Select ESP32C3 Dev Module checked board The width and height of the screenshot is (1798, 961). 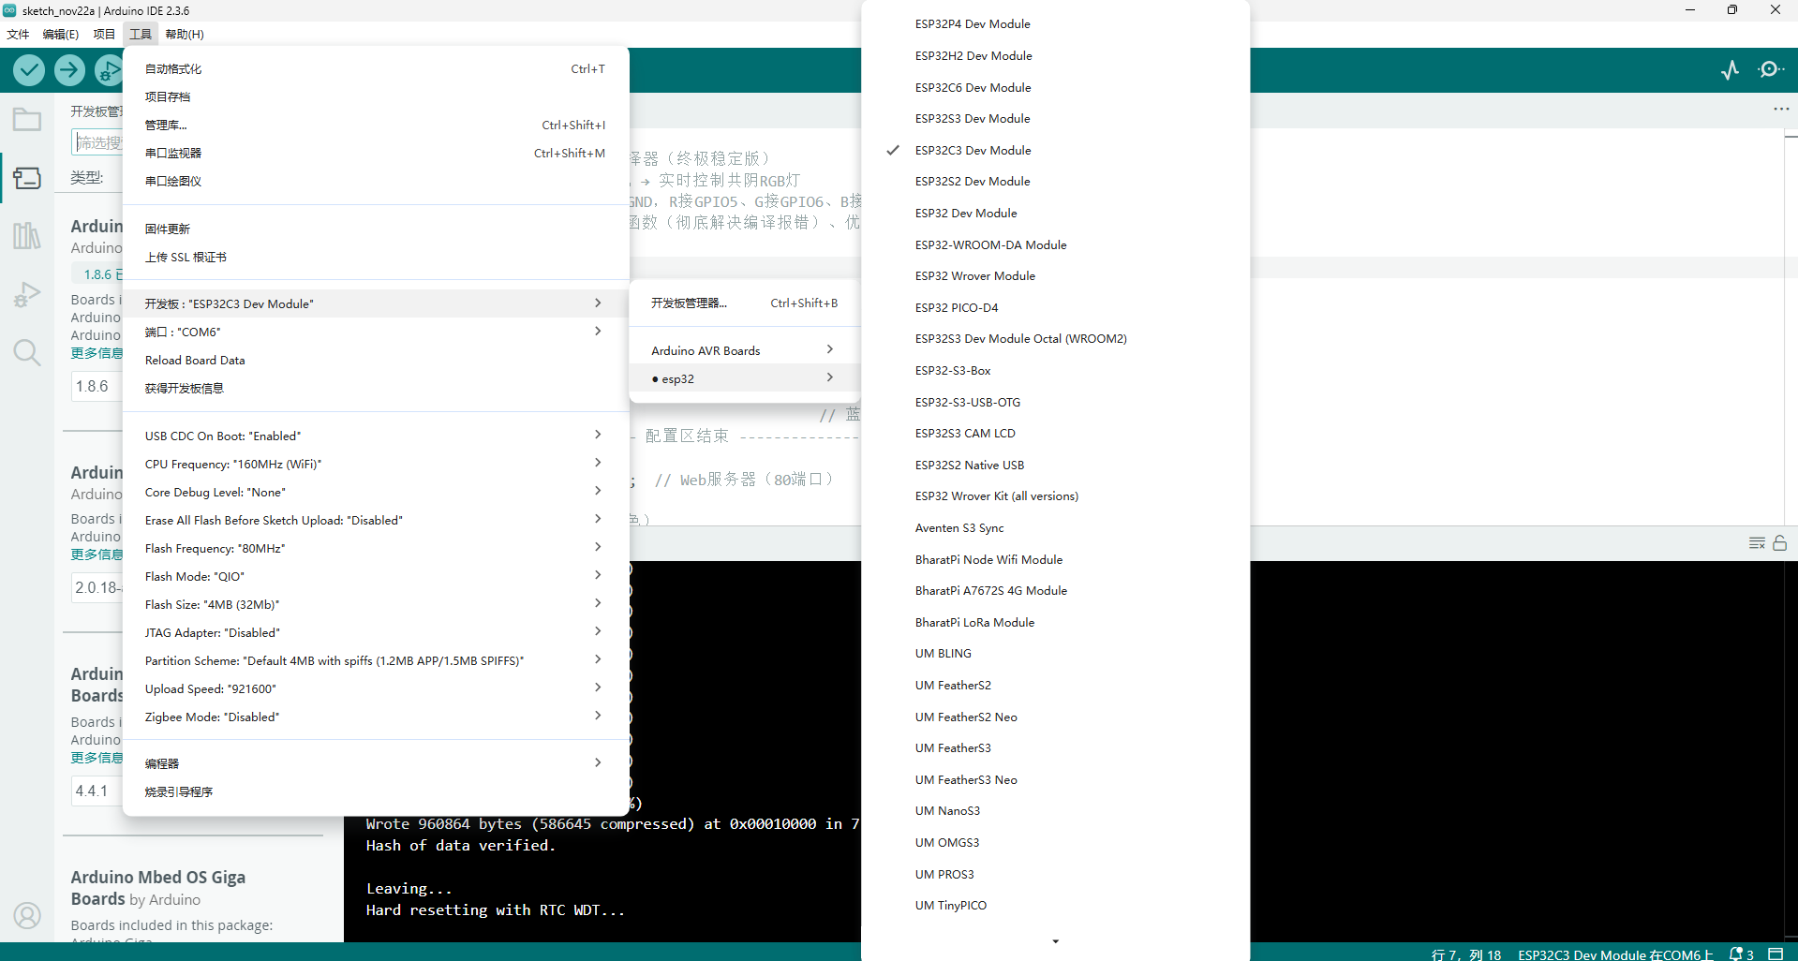[x=1055, y=150]
